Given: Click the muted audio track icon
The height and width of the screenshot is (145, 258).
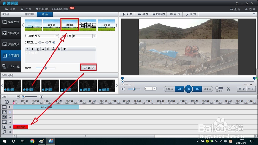Looking at the screenshot, I should tap(4, 112).
